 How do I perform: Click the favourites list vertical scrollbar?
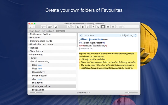[x=77, y=40]
